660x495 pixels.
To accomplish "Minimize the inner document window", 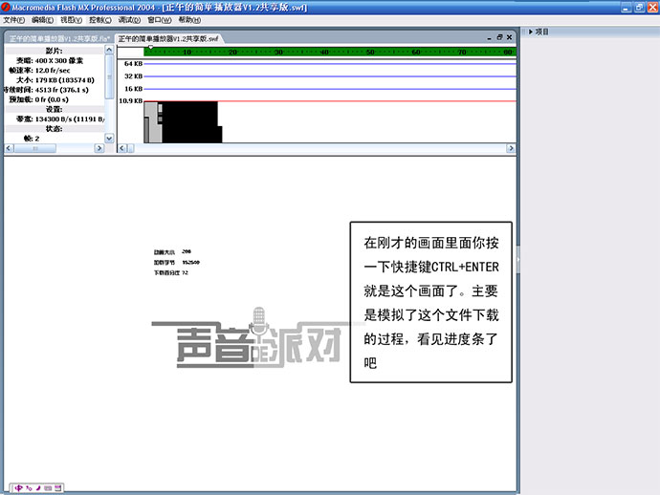I will [489, 38].
